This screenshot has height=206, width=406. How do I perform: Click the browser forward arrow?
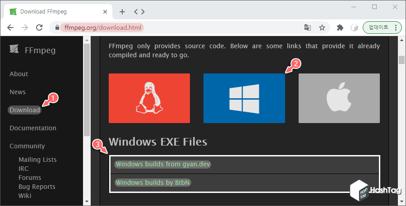pyautogui.click(x=25, y=27)
